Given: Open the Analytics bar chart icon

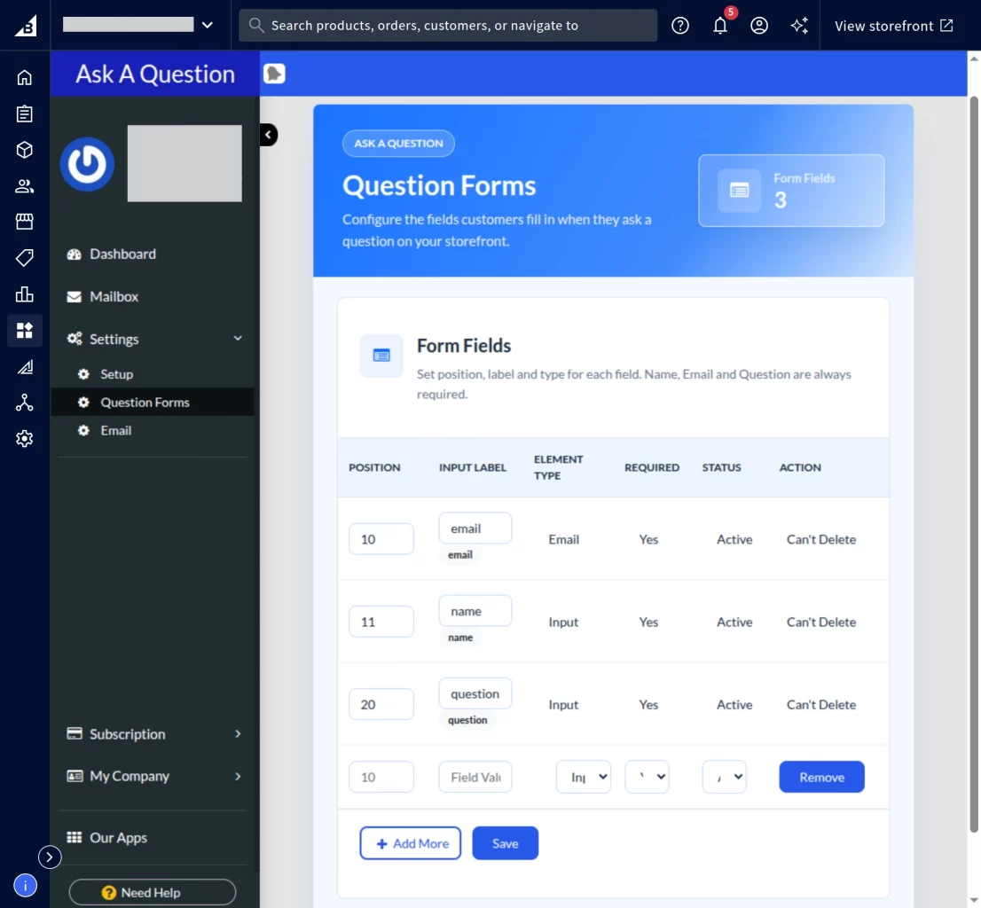Looking at the screenshot, I should (x=25, y=294).
